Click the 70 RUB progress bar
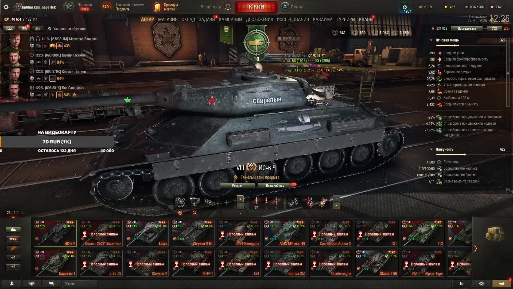This screenshot has width=513, height=289. 57,142
